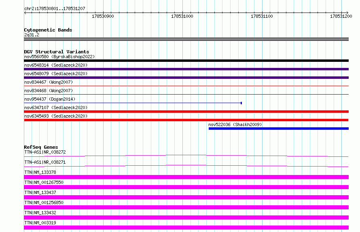Image resolution: width=360 pixels, height=232 pixels.
Task: Open variant nsv954437 (Dogan2014) label
Action: click(50, 99)
